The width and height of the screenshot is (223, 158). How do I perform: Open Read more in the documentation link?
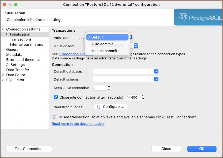tap(78, 124)
